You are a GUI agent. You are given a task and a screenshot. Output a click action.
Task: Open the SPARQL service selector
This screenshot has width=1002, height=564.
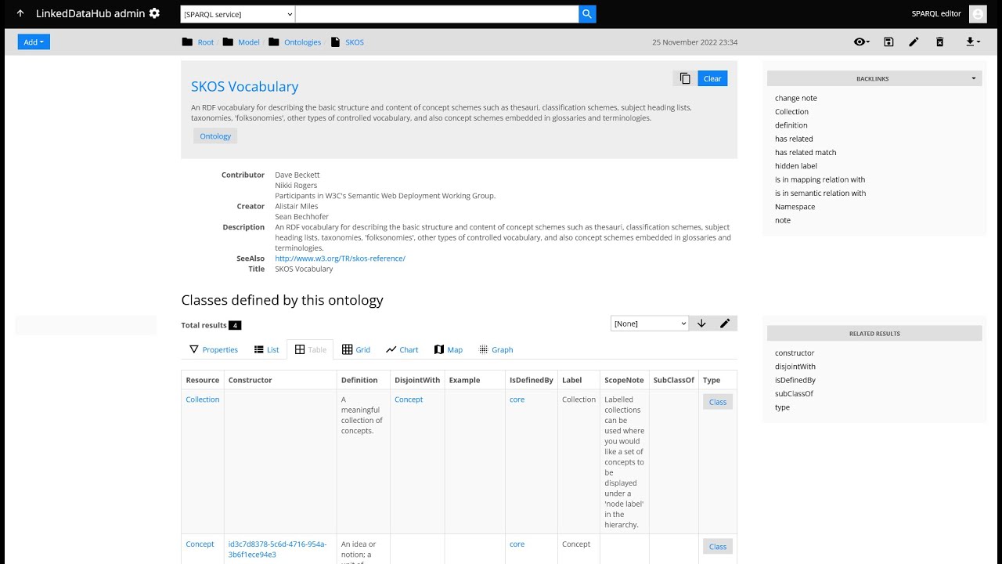tap(238, 14)
